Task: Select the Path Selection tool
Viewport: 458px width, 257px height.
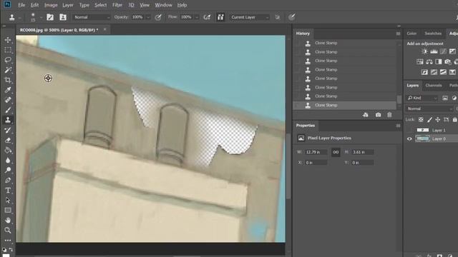Action: [x=8, y=201]
